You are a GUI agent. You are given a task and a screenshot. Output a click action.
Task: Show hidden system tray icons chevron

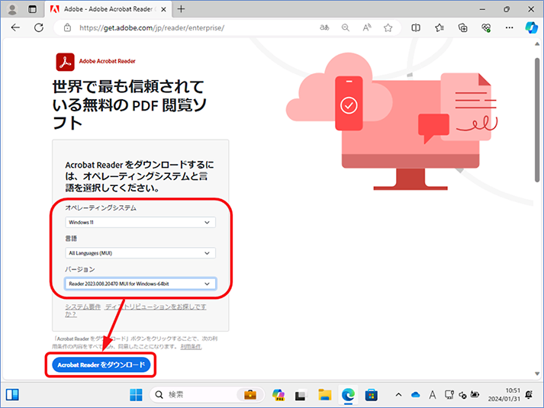point(398,395)
